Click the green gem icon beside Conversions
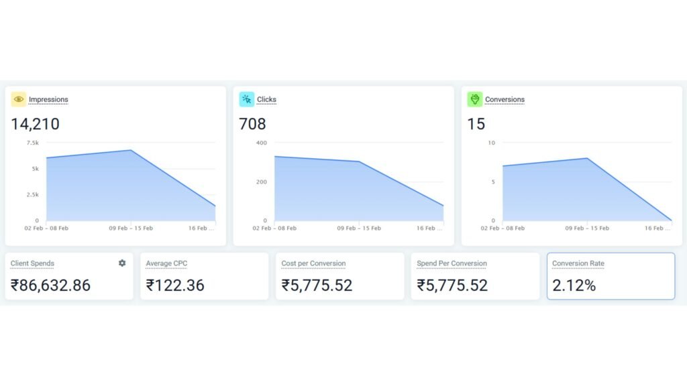 click(476, 99)
